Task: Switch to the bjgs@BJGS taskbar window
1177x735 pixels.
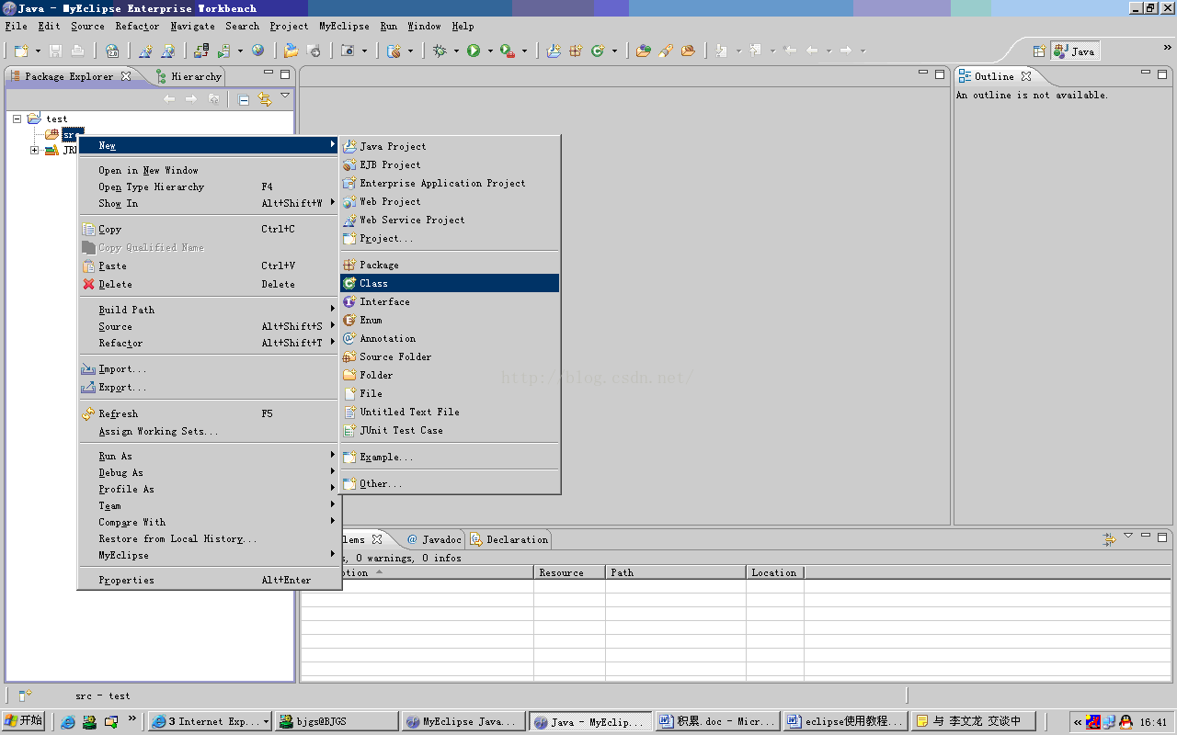Action: click(x=337, y=721)
